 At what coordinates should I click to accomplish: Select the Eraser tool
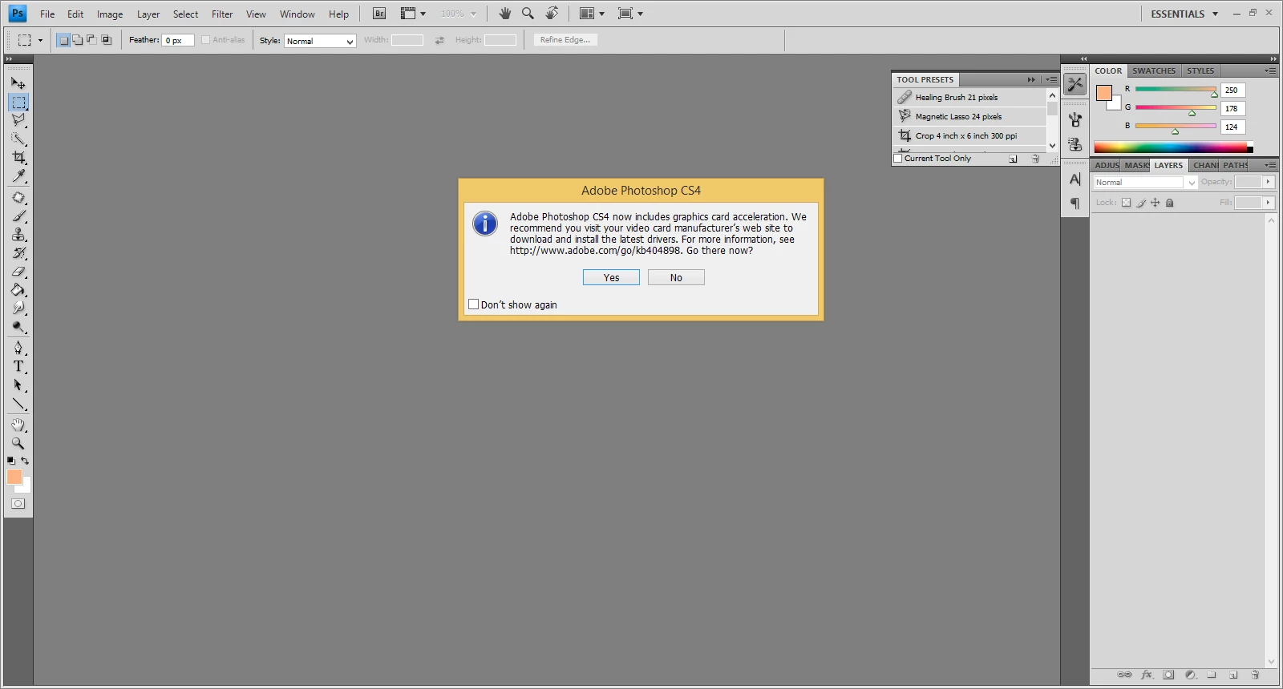coord(18,272)
